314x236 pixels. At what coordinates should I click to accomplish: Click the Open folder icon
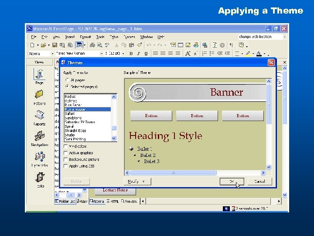pos(43,45)
